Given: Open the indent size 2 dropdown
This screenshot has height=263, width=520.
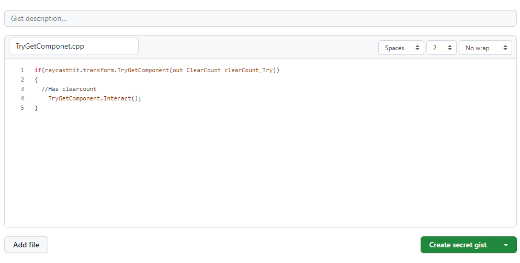Looking at the screenshot, I should 442,48.
